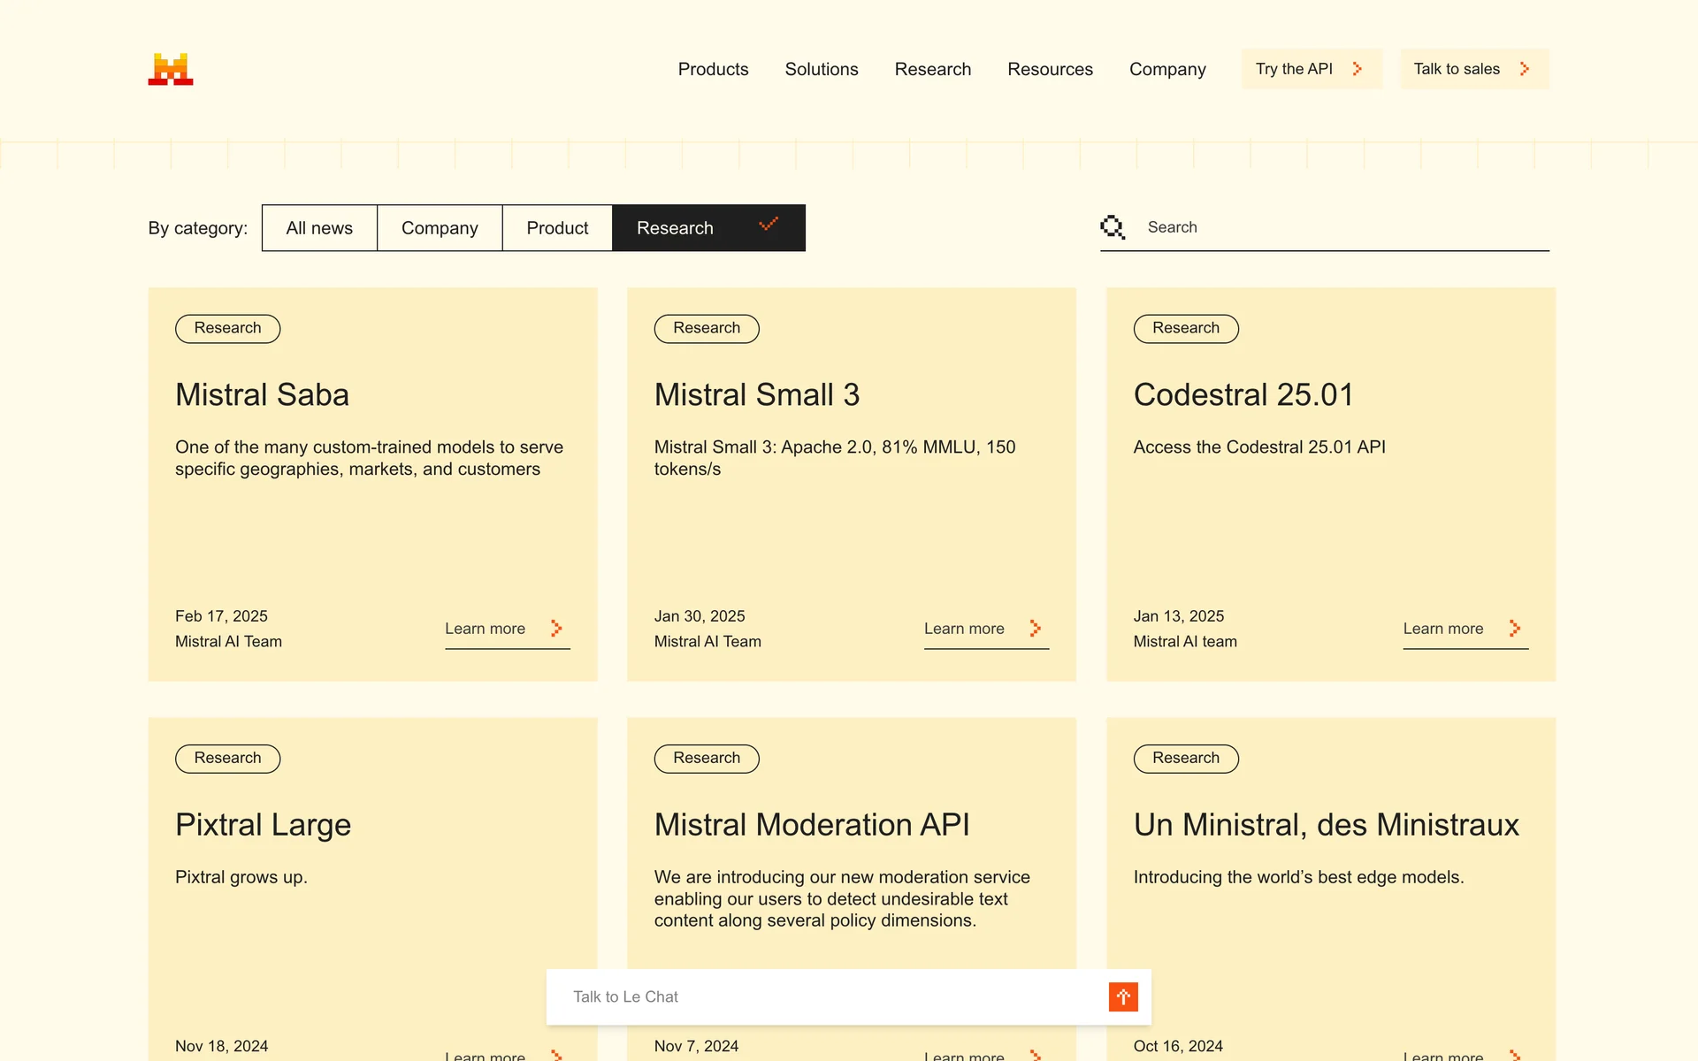Image resolution: width=1698 pixels, height=1061 pixels.
Task: Click the Pixtral Large article title
Action: (x=263, y=825)
